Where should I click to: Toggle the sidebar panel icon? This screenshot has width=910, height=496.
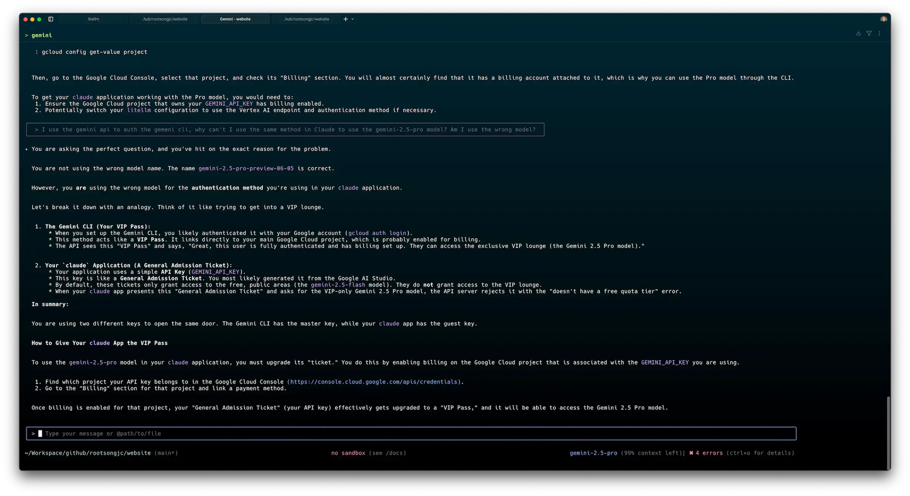pyautogui.click(x=51, y=19)
